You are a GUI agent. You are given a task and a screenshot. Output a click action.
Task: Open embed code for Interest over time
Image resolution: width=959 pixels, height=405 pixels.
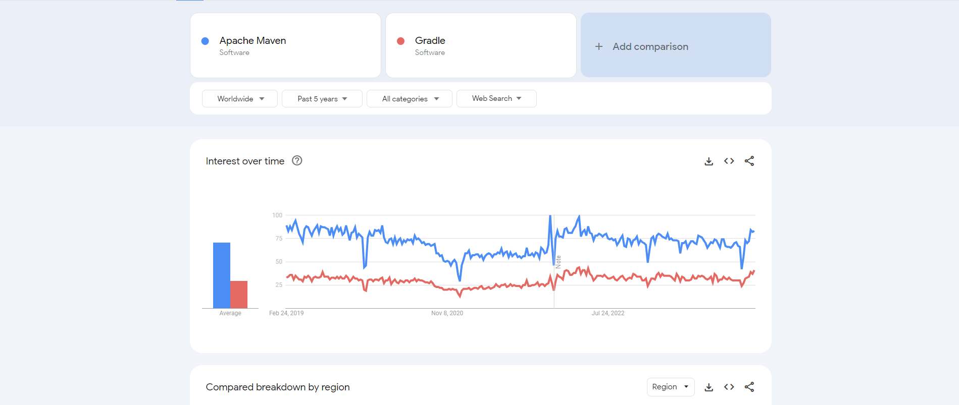click(729, 161)
